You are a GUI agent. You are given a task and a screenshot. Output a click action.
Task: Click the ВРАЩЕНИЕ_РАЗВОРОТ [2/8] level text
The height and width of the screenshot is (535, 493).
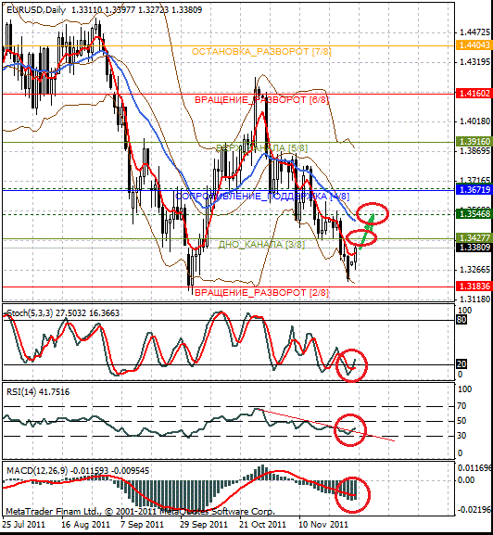tap(261, 293)
